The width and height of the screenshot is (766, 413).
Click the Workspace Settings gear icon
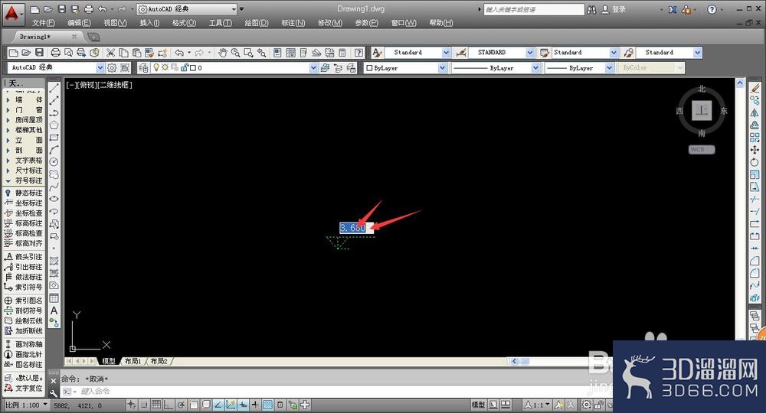[112, 68]
